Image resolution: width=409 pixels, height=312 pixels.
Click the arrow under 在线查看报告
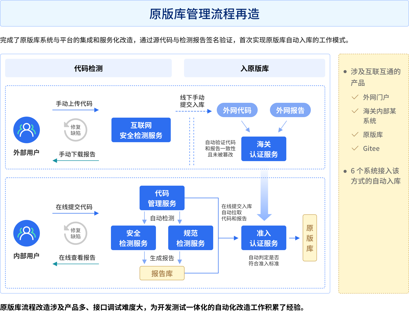click(x=75, y=264)
